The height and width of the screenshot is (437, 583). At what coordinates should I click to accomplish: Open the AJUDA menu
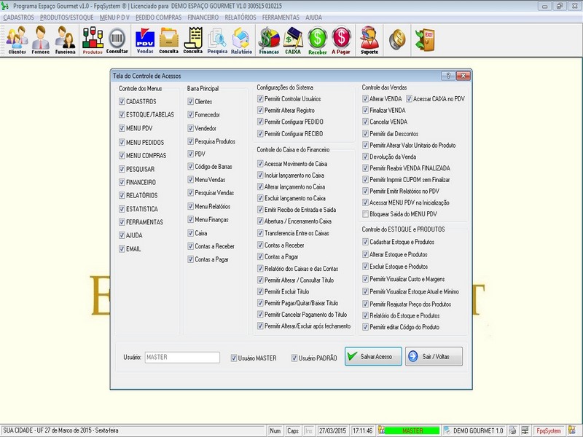314,17
